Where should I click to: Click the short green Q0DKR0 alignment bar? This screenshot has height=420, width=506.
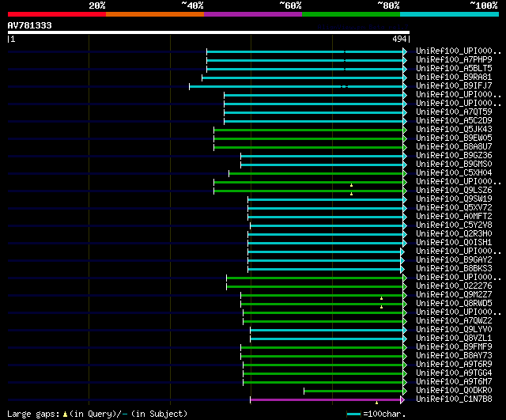pyautogui.click(x=353, y=391)
